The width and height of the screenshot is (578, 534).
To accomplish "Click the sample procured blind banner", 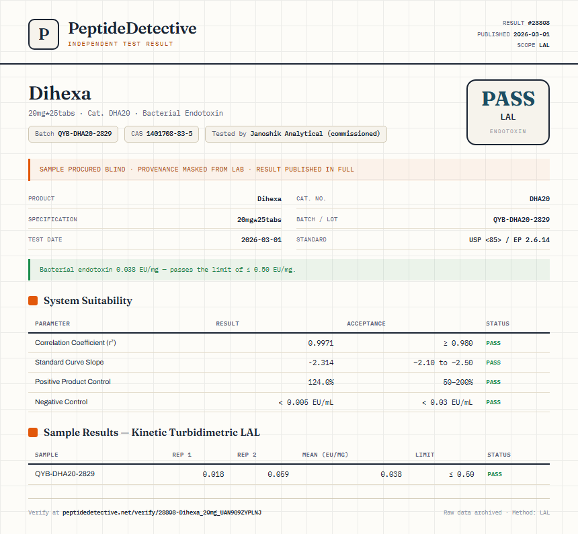I will pyautogui.click(x=289, y=169).
